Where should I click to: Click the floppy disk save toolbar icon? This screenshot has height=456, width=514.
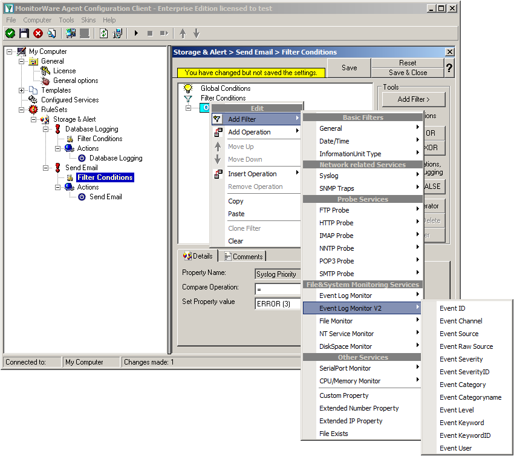(x=24, y=33)
